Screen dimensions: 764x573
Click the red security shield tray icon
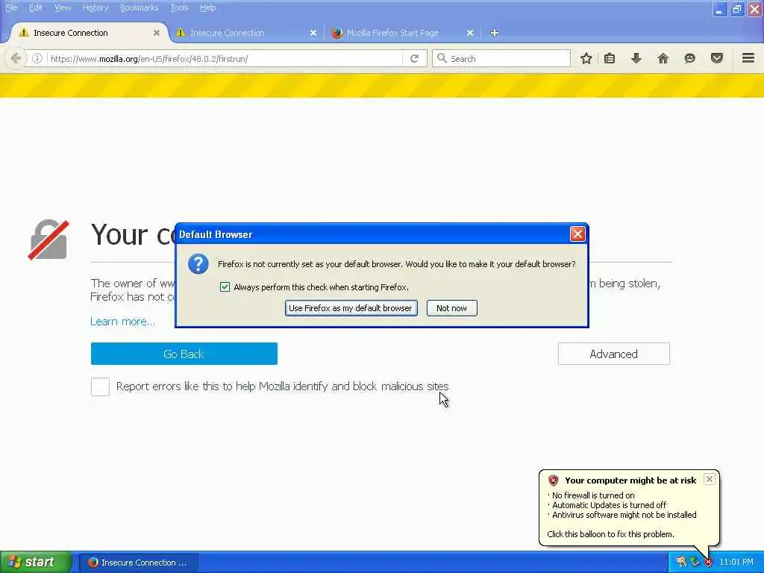pos(709,562)
